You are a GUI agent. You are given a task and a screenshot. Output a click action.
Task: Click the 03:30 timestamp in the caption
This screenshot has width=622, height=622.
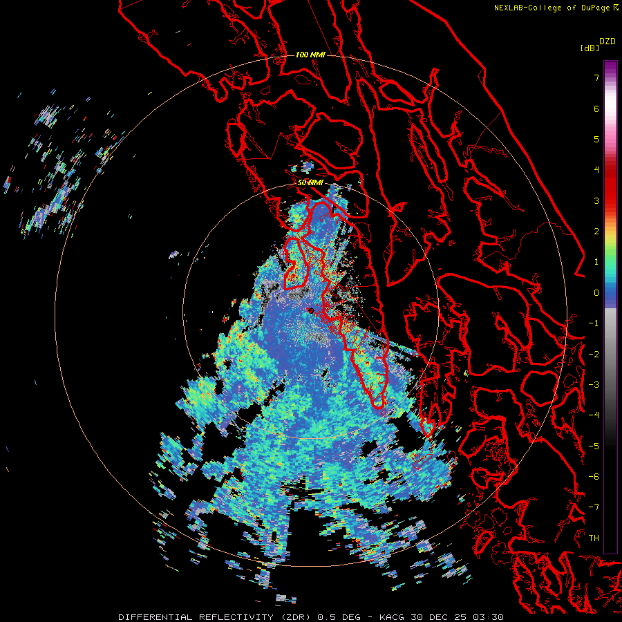point(488,617)
